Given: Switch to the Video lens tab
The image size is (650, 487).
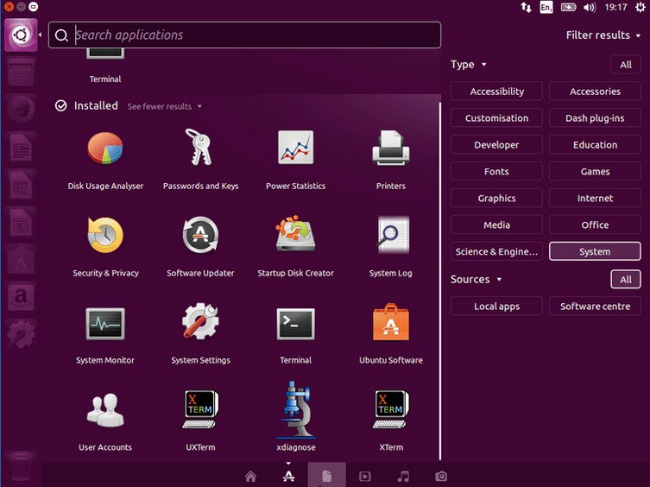Looking at the screenshot, I should pyautogui.click(x=365, y=477).
